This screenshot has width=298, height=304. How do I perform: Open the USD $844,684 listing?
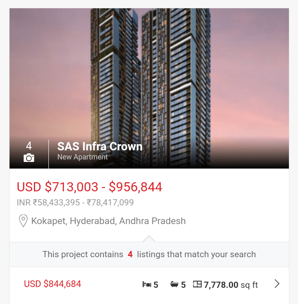53,284
